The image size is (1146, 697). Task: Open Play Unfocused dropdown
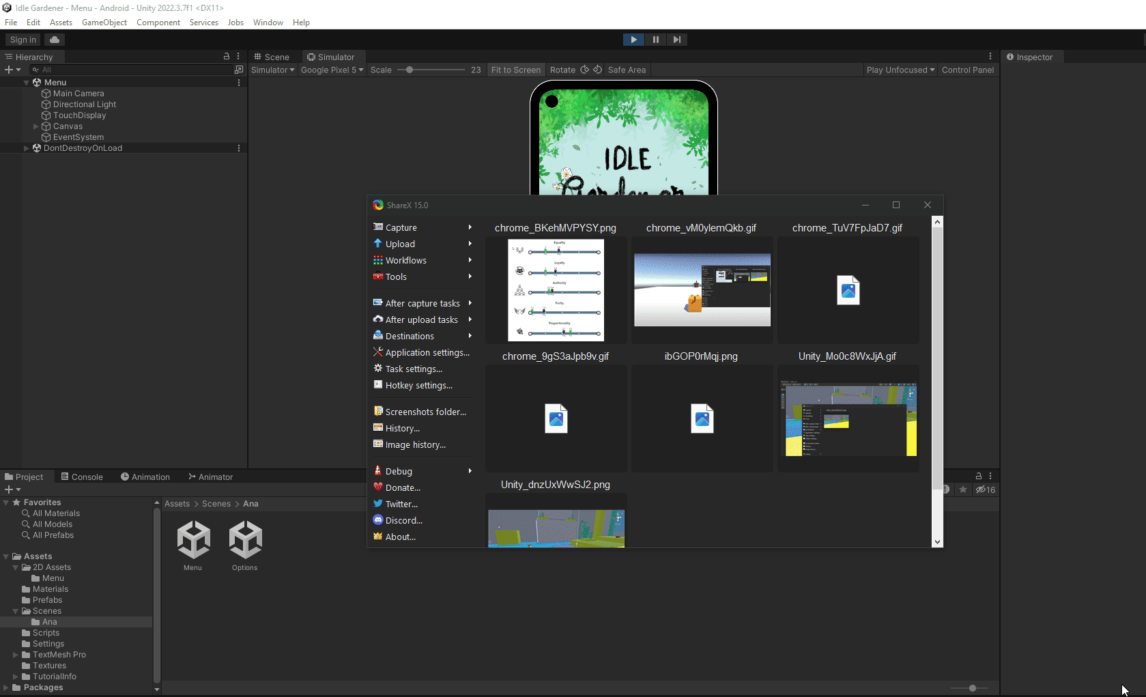[900, 70]
